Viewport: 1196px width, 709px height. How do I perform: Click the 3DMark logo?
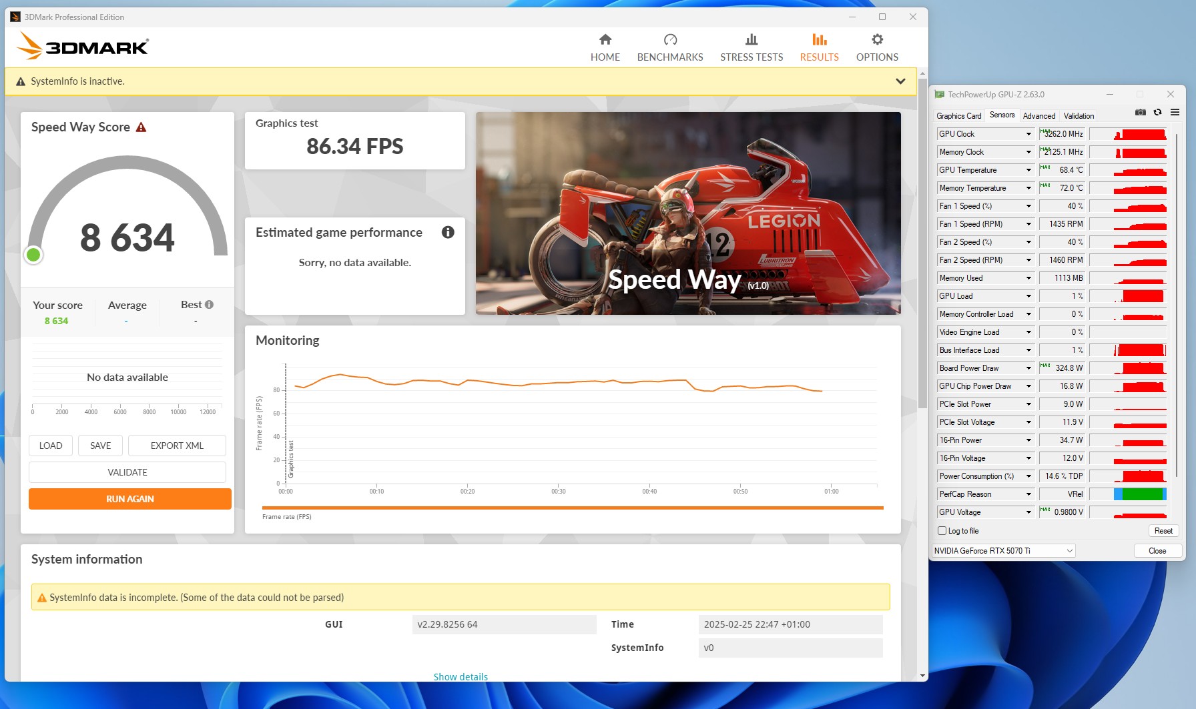[83, 47]
